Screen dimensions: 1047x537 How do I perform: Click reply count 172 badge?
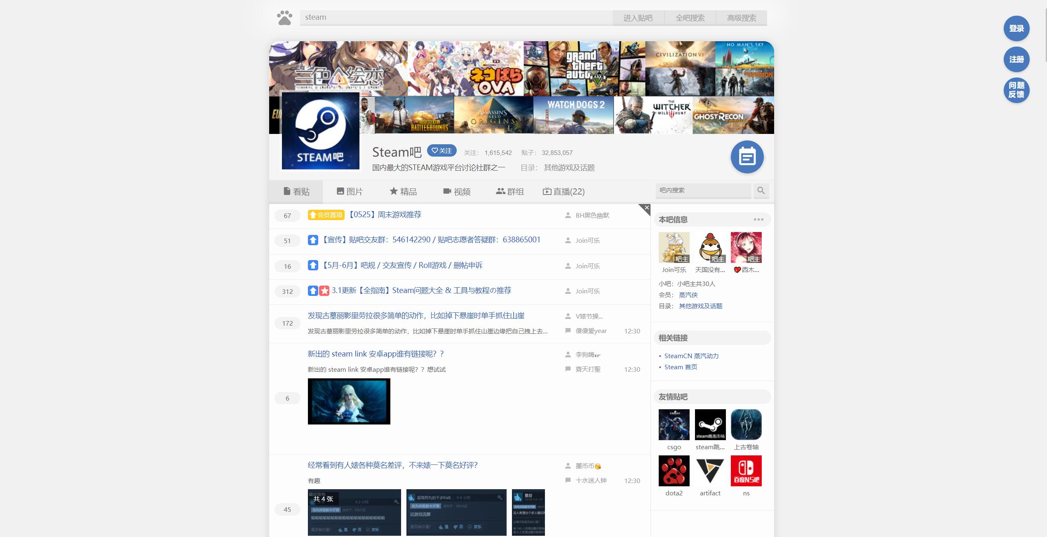click(287, 324)
